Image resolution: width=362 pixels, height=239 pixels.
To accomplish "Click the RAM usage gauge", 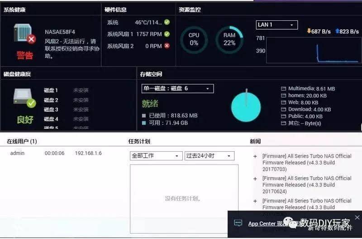I will coord(229,39).
